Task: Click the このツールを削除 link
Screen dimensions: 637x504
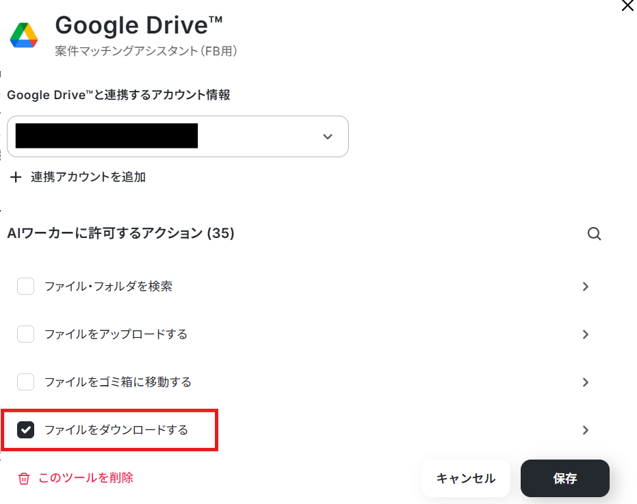Action: pyautogui.click(x=86, y=478)
